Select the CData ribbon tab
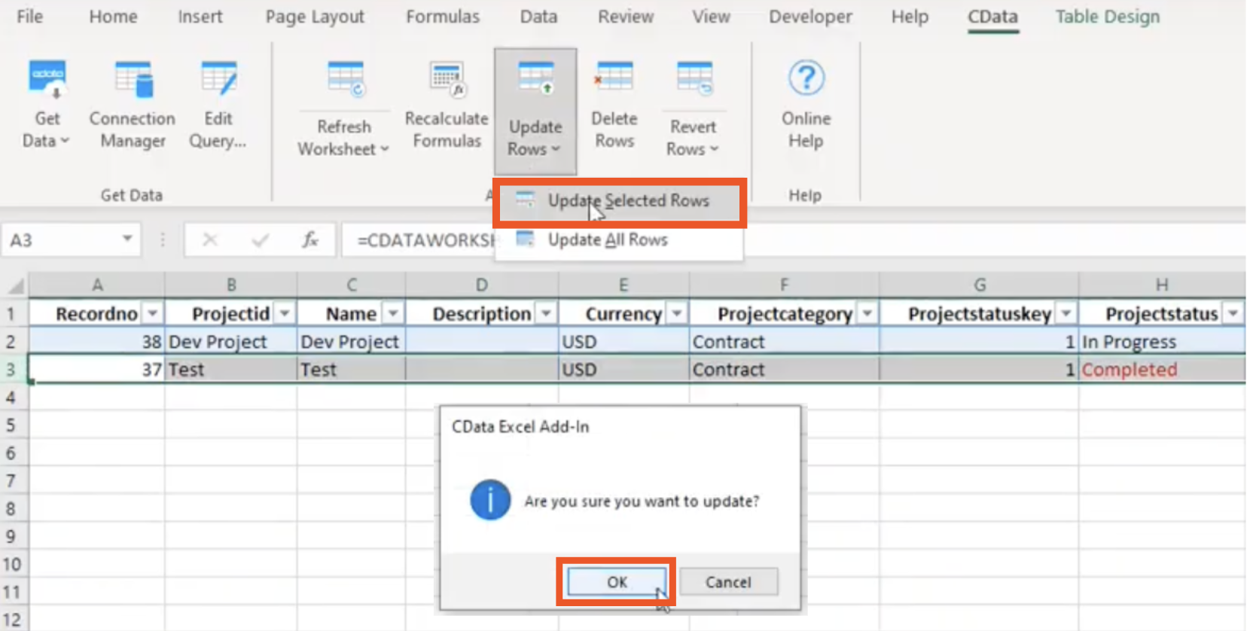Image resolution: width=1250 pixels, height=631 pixels. [x=992, y=17]
